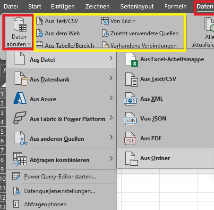Select the Aus Ordner menu entry
The width and height of the screenshot is (214, 210).
pyautogui.click(x=165, y=158)
